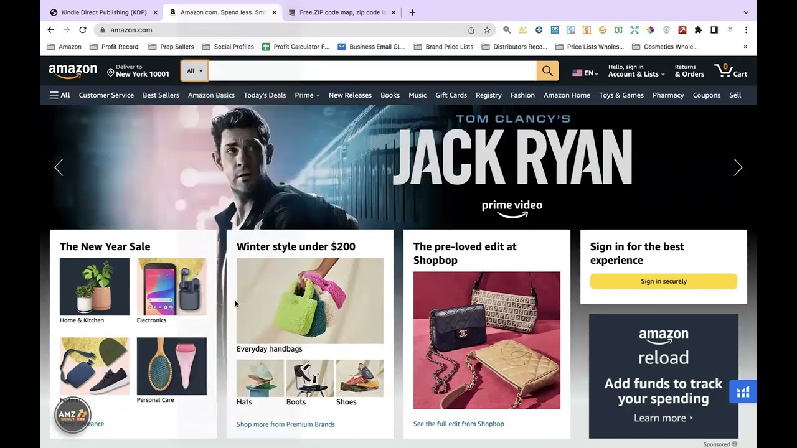
Task: Expand Account & Lists menu
Action: (636, 71)
